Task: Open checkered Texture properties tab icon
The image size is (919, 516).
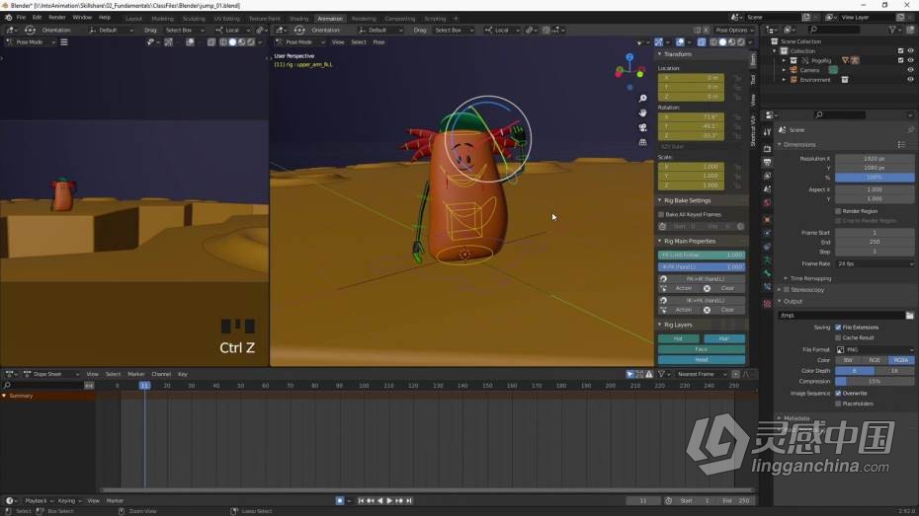Action: [767, 304]
